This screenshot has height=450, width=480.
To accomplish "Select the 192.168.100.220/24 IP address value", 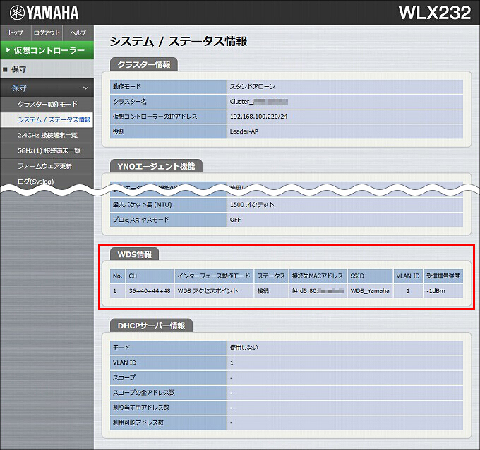I will click(x=344, y=117).
